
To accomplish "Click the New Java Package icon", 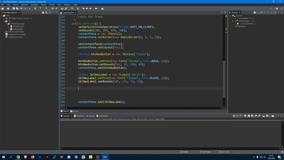I will click(52, 8).
